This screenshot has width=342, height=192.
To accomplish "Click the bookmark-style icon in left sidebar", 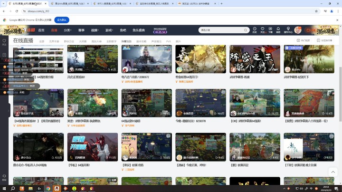I will click(x=4, y=55).
